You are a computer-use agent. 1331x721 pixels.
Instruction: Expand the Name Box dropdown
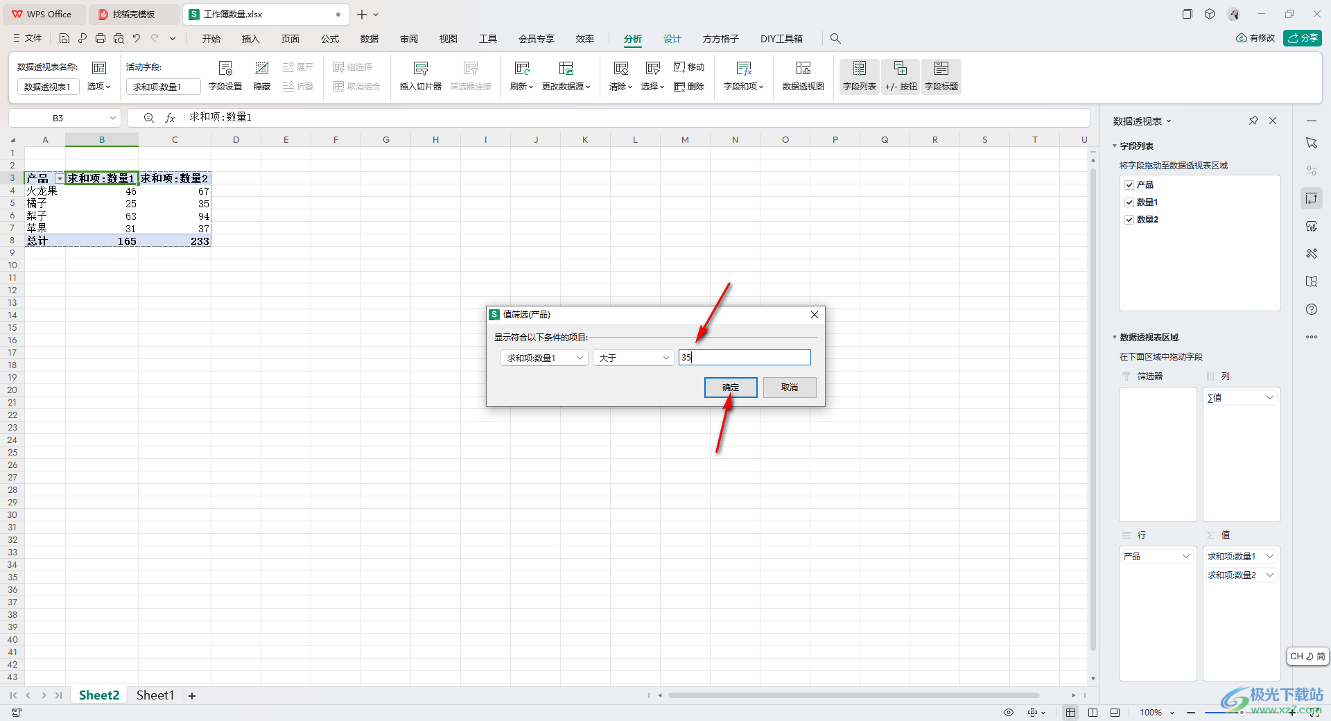coord(112,118)
